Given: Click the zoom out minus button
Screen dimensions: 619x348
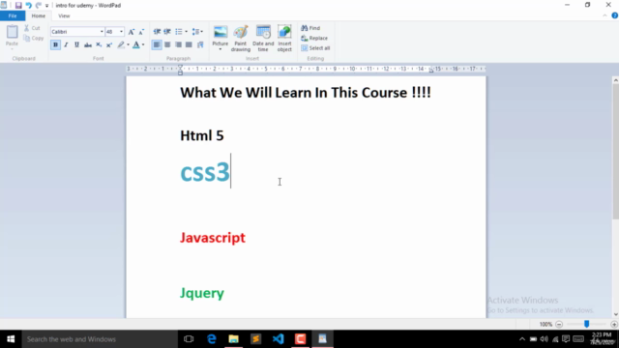Looking at the screenshot, I should click(x=559, y=325).
